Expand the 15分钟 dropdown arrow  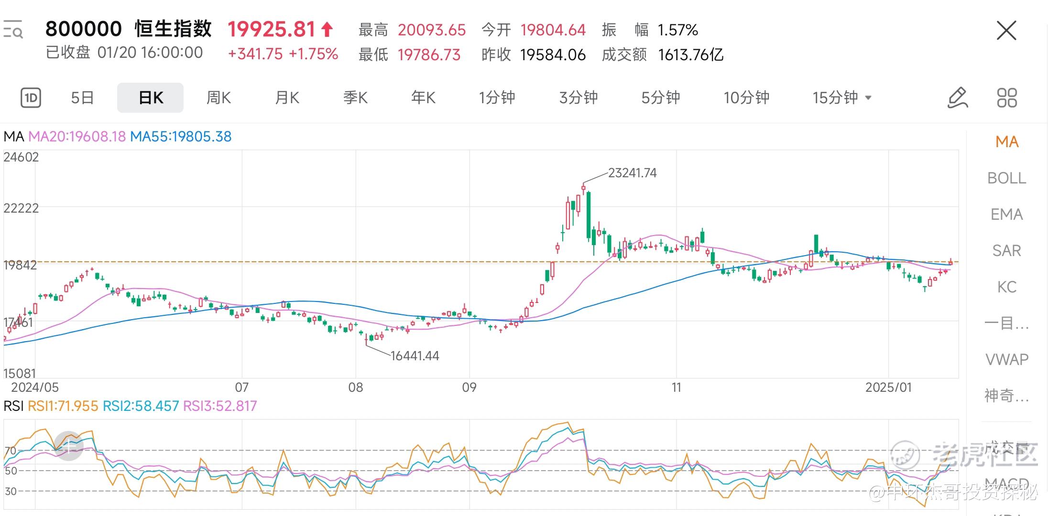868,98
